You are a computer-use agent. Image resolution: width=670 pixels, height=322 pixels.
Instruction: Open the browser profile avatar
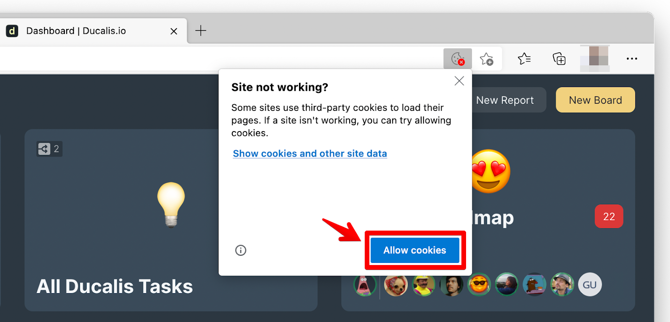click(x=595, y=59)
